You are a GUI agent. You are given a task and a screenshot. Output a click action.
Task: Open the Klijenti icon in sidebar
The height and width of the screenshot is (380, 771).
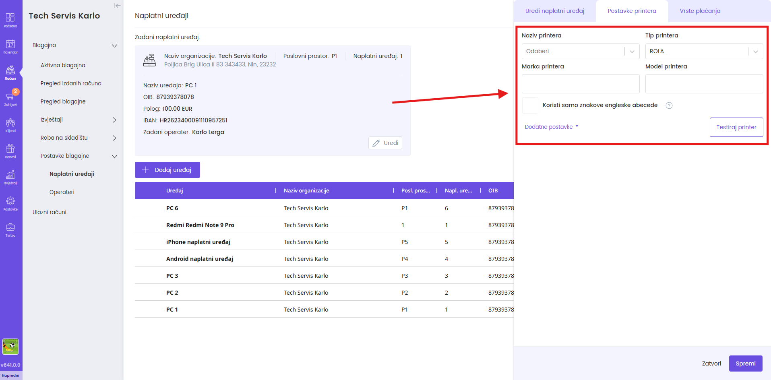tap(10, 124)
